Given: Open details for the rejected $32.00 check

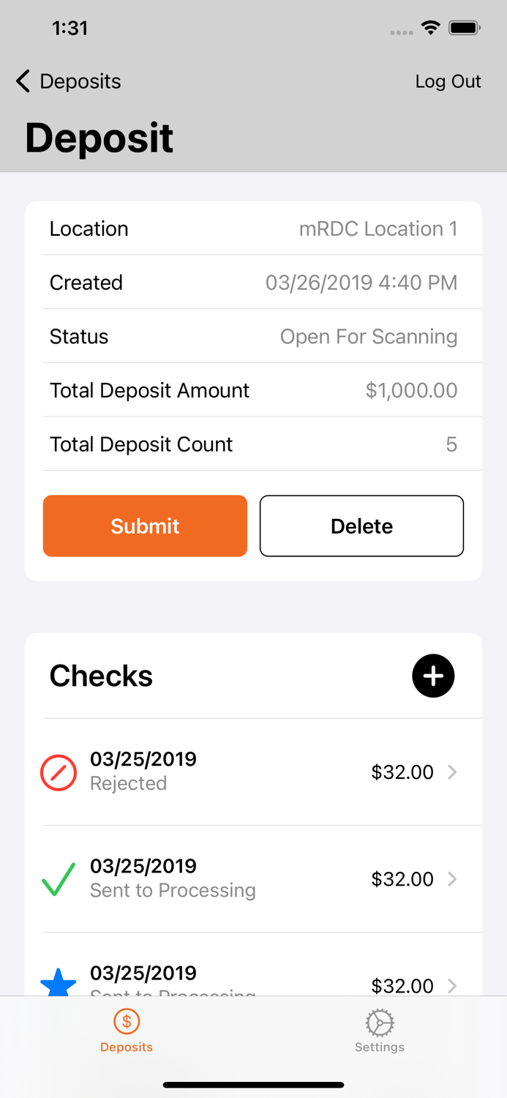Looking at the screenshot, I should (452, 772).
